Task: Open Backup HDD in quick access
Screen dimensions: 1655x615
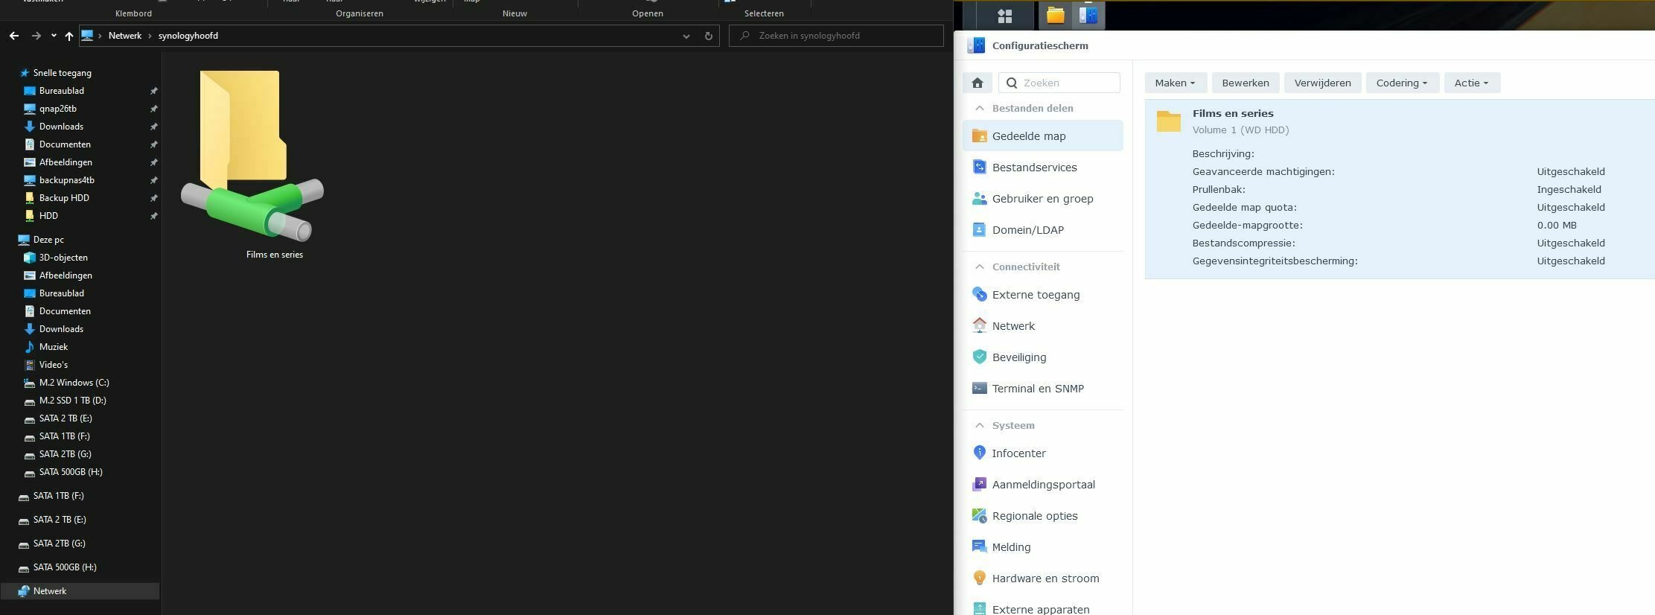Action: (x=64, y=198)
